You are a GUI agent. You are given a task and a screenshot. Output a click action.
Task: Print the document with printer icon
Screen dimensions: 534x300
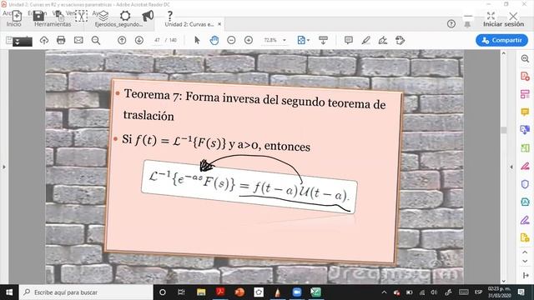coord(61,40)
